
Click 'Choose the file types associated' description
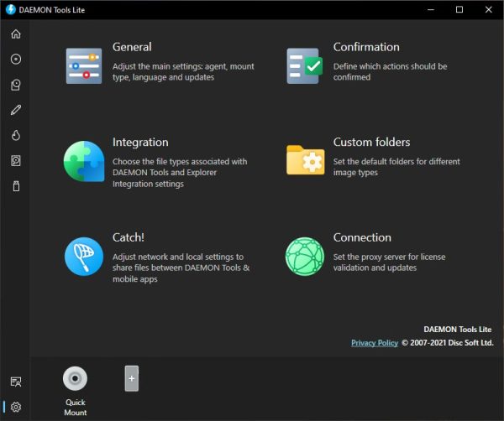coord(180,172)
